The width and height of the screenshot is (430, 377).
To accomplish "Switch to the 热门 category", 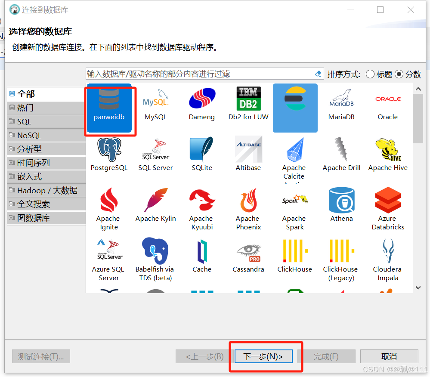I will pyautogui.click(x=46, y=108).
